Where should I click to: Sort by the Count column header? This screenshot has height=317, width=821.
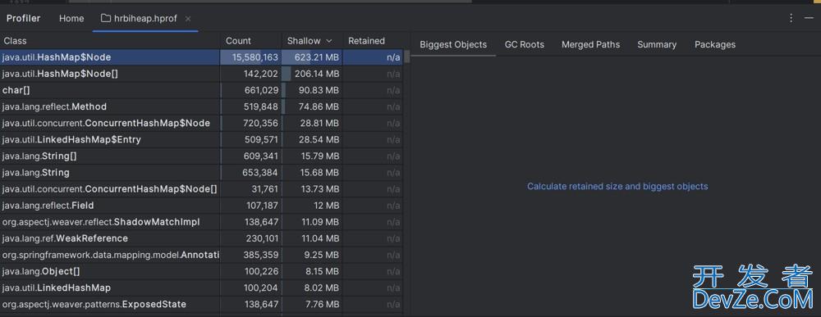click(x=250, y=41)
